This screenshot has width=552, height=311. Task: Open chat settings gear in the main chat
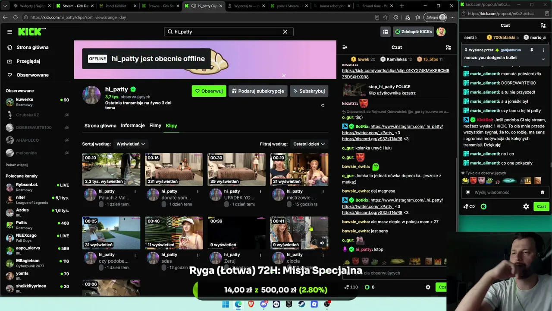pos(428,287)
